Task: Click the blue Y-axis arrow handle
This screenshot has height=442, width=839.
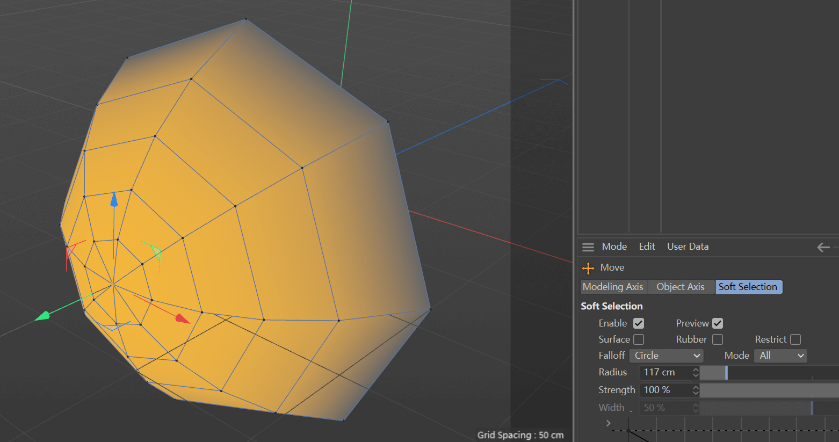Action: click(114, 199)
